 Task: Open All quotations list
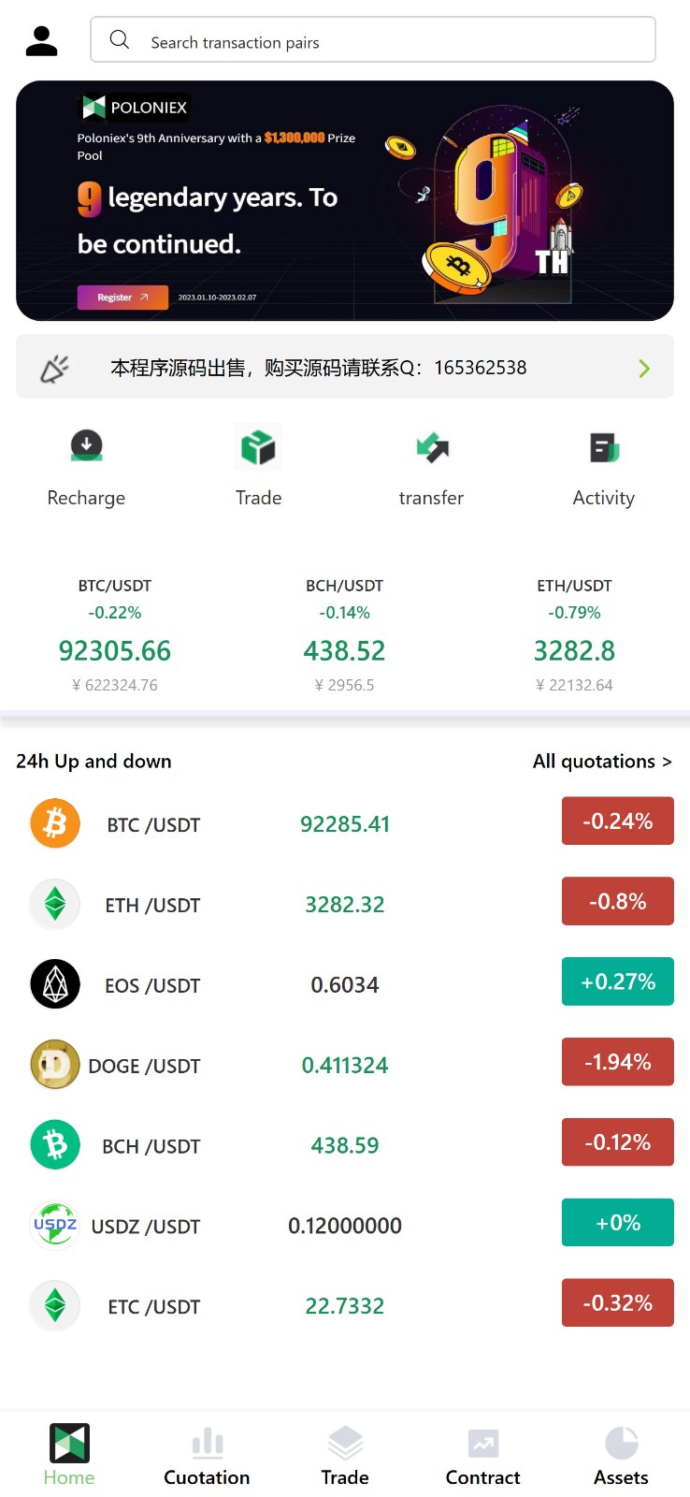pyautogui.click(x=602, y=762)
